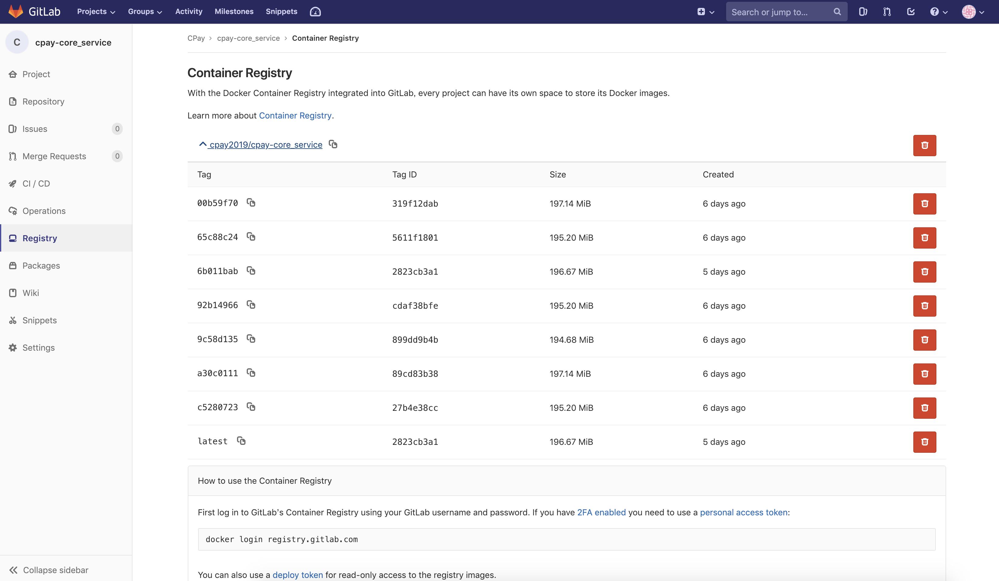Collapse the cpay2019/cpay-core_service repository list

point(203,144)
